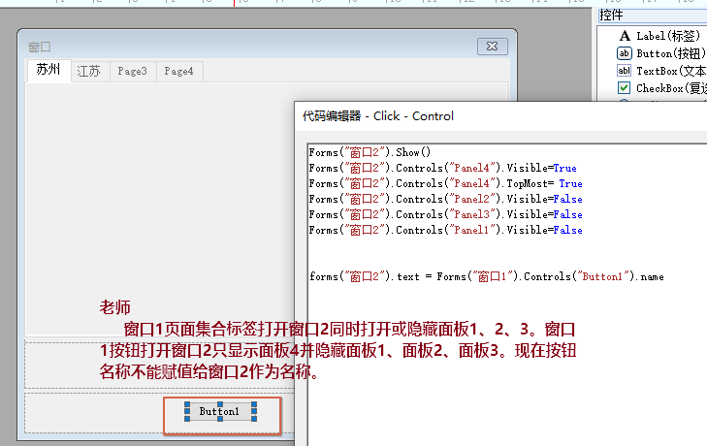Select the Button1 control on the form

(x=219, y=411)
